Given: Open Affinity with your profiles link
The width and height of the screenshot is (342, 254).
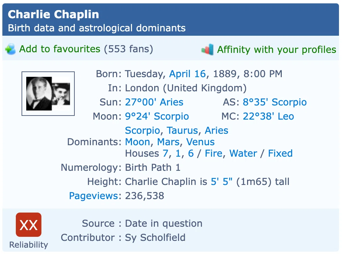Looking at the screenshot, I should (277, 50).
